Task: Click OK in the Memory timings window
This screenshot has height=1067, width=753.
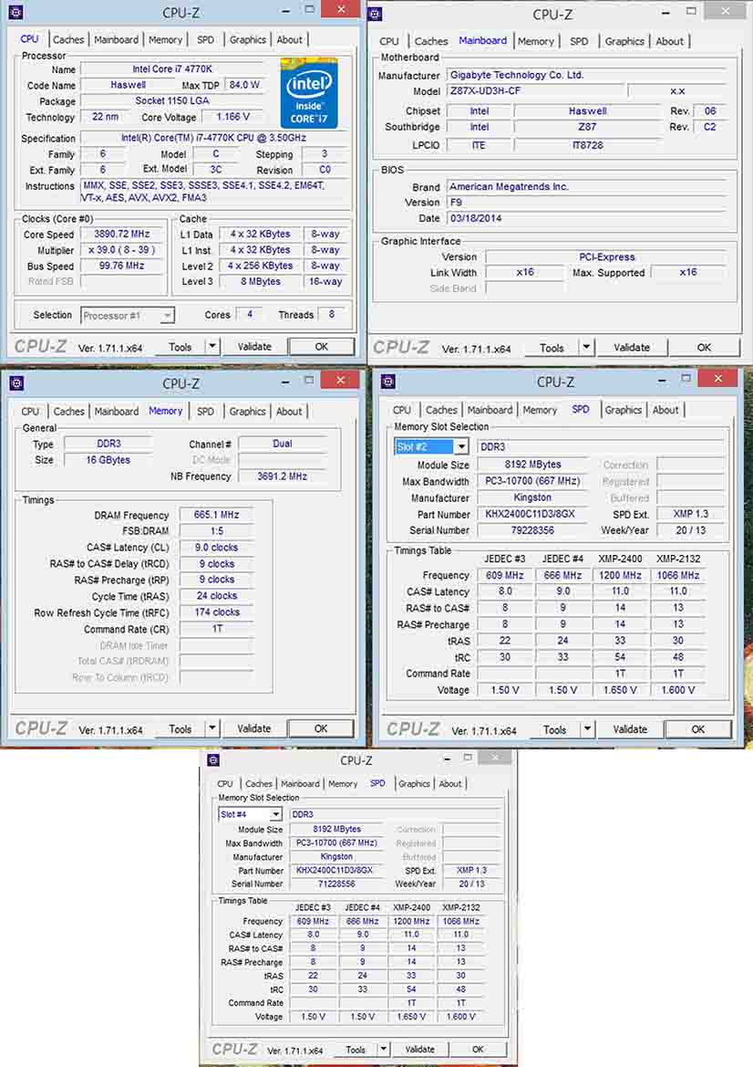Action: coord(321,728)
